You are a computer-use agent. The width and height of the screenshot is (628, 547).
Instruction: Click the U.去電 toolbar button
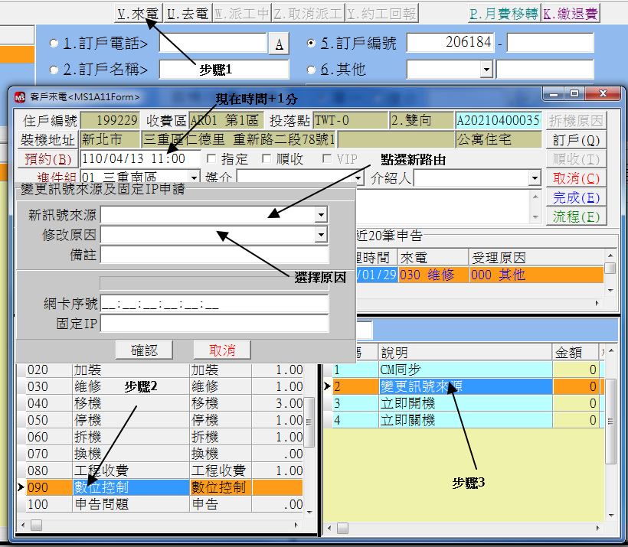[x=188, y=13]
